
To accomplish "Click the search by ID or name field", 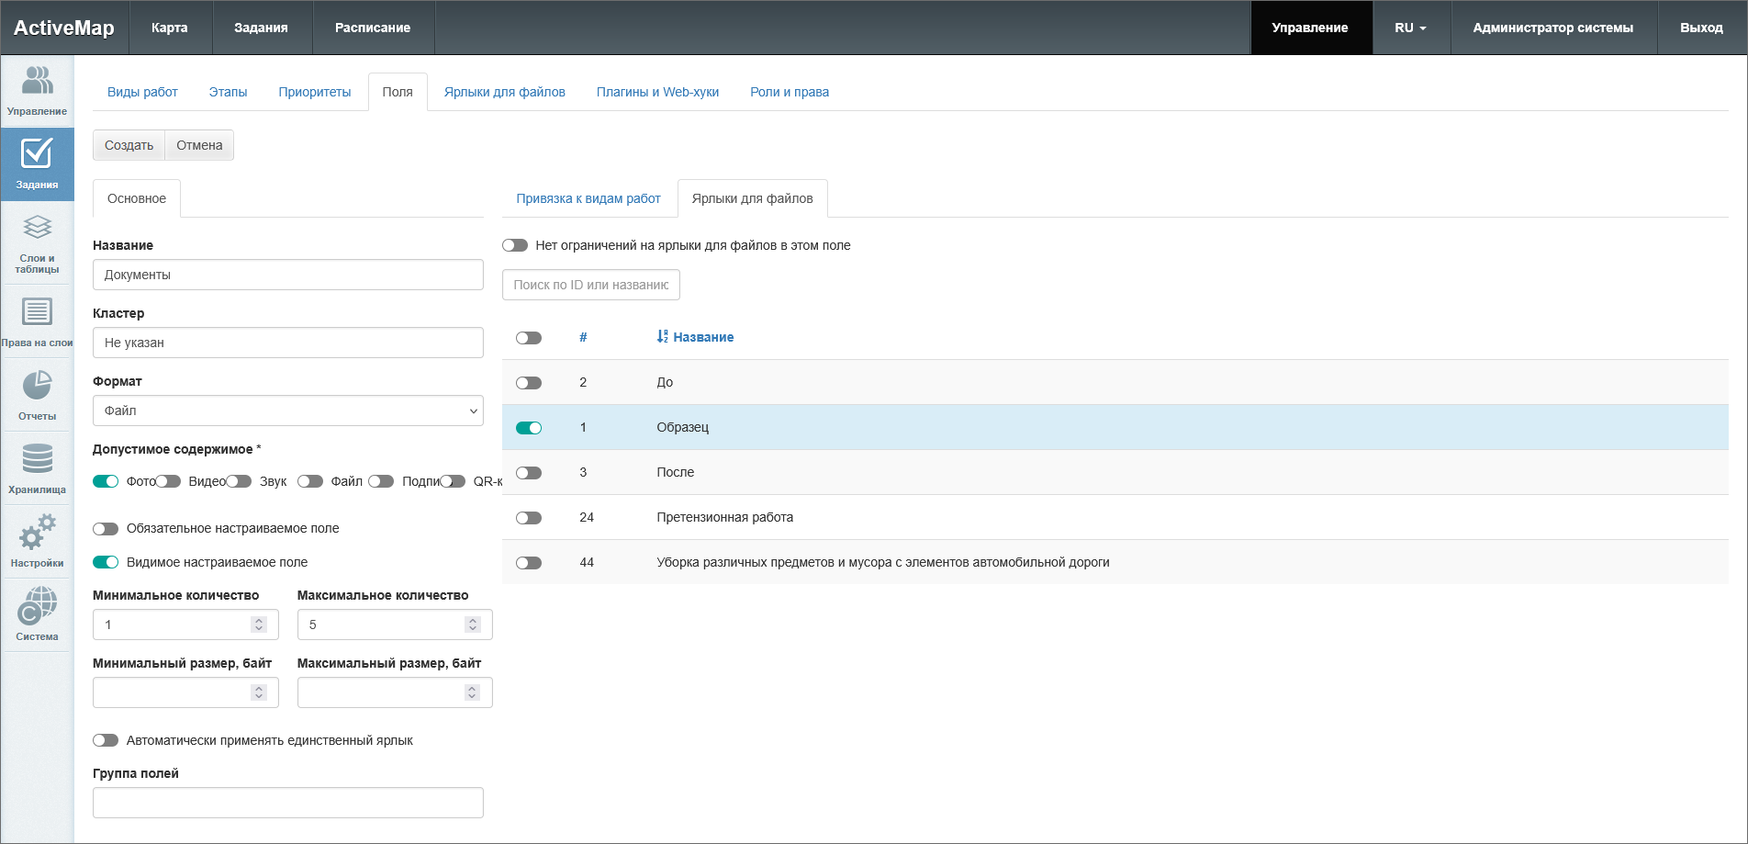I will [590, 285].
